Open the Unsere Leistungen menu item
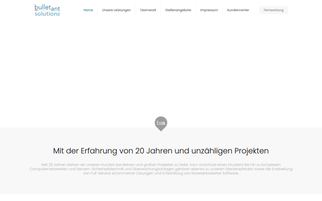The image size is (322, 201). click(116, 10)
